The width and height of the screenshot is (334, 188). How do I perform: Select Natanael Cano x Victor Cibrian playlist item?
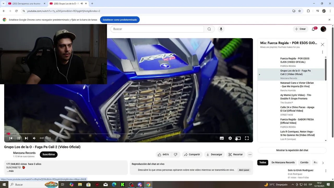coord(291,86)
